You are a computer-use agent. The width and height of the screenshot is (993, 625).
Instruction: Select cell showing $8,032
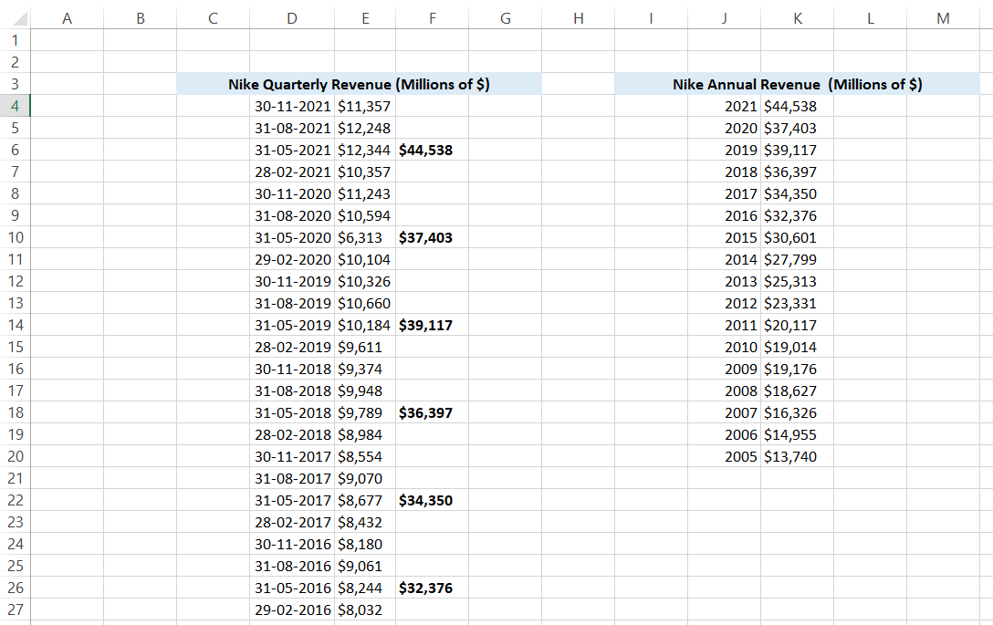tap(365, 609)
